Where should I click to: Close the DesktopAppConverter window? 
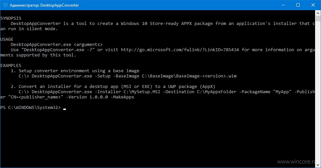coord(313,5)
